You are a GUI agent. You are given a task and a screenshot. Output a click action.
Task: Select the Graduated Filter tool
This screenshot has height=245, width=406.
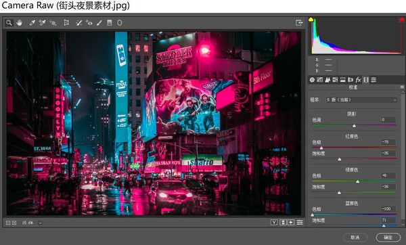coord(110,23)
